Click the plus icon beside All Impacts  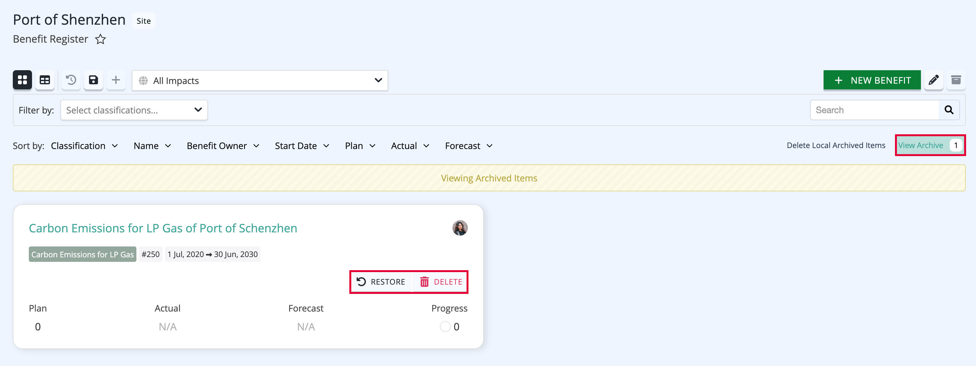(x=116, y=80)
